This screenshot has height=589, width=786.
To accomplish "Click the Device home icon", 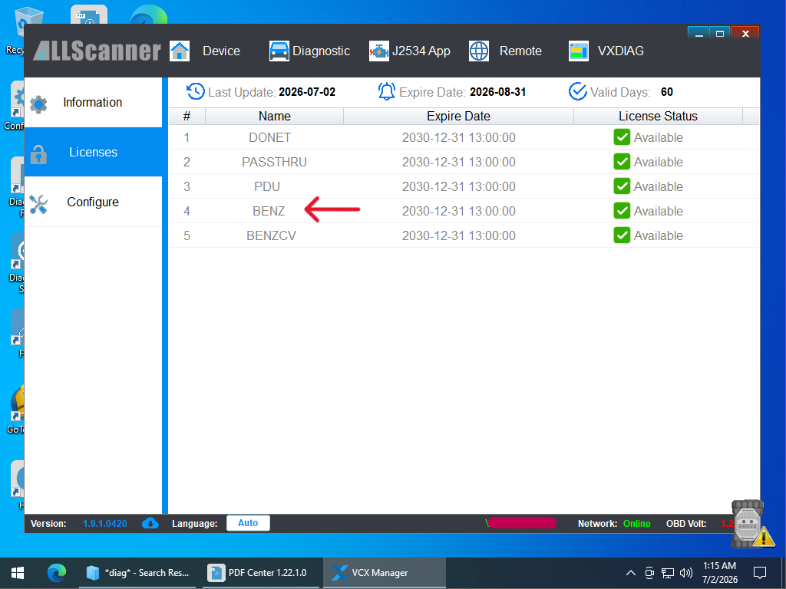I will pyautogui.click(x=180, y=51).
